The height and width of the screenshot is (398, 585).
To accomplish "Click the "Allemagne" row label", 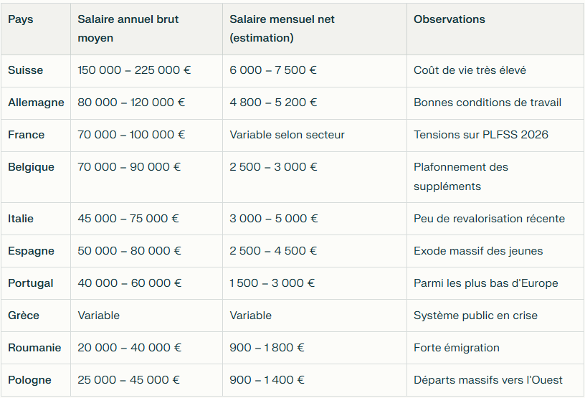I will coord(36,103).
